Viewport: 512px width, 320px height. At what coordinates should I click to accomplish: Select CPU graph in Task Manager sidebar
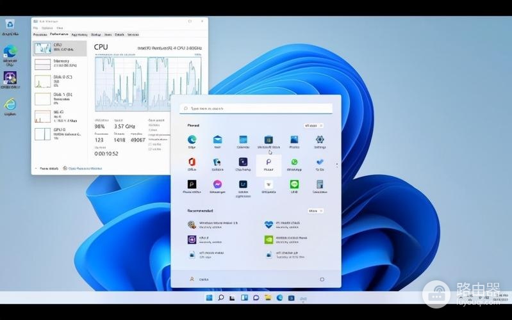[60, 48]
